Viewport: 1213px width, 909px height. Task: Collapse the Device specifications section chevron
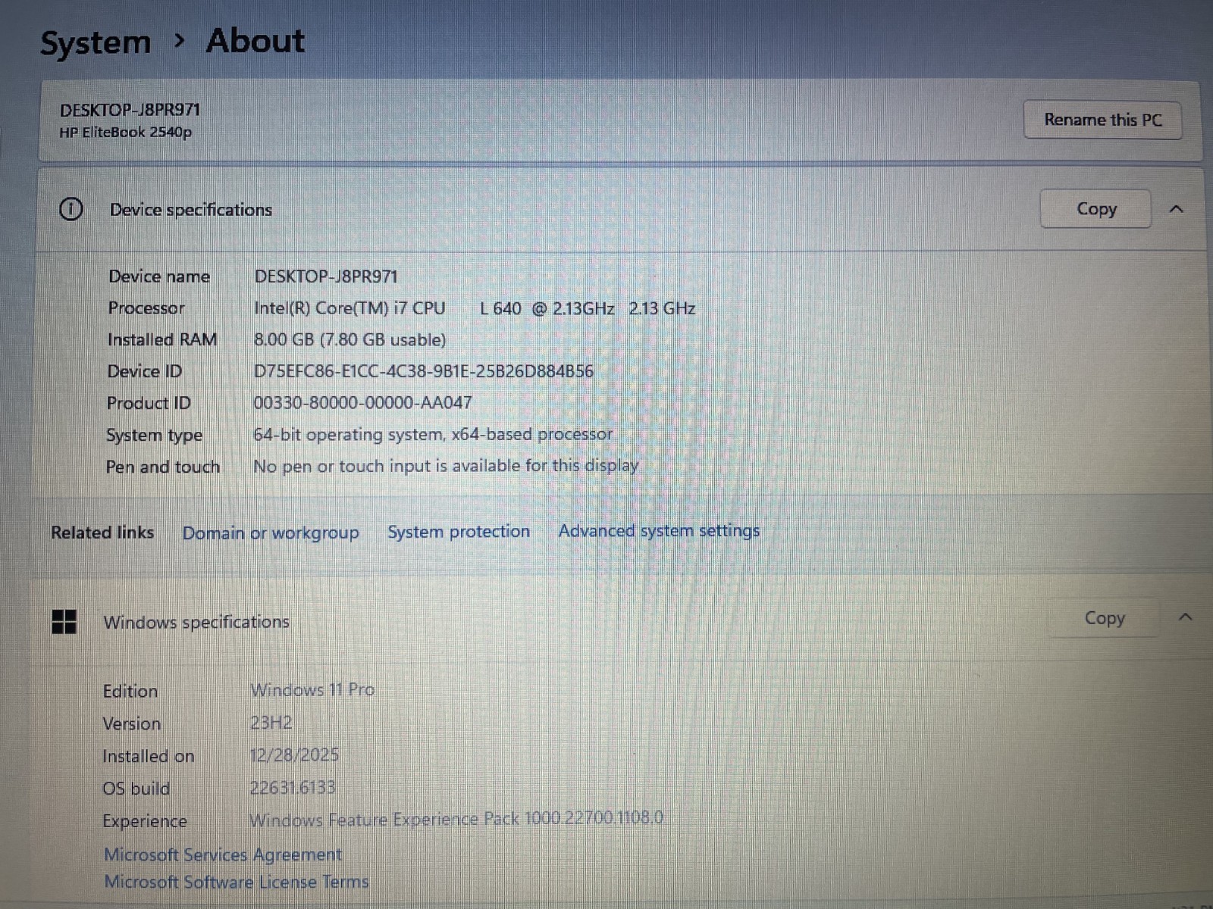(x=1176, y=209)
